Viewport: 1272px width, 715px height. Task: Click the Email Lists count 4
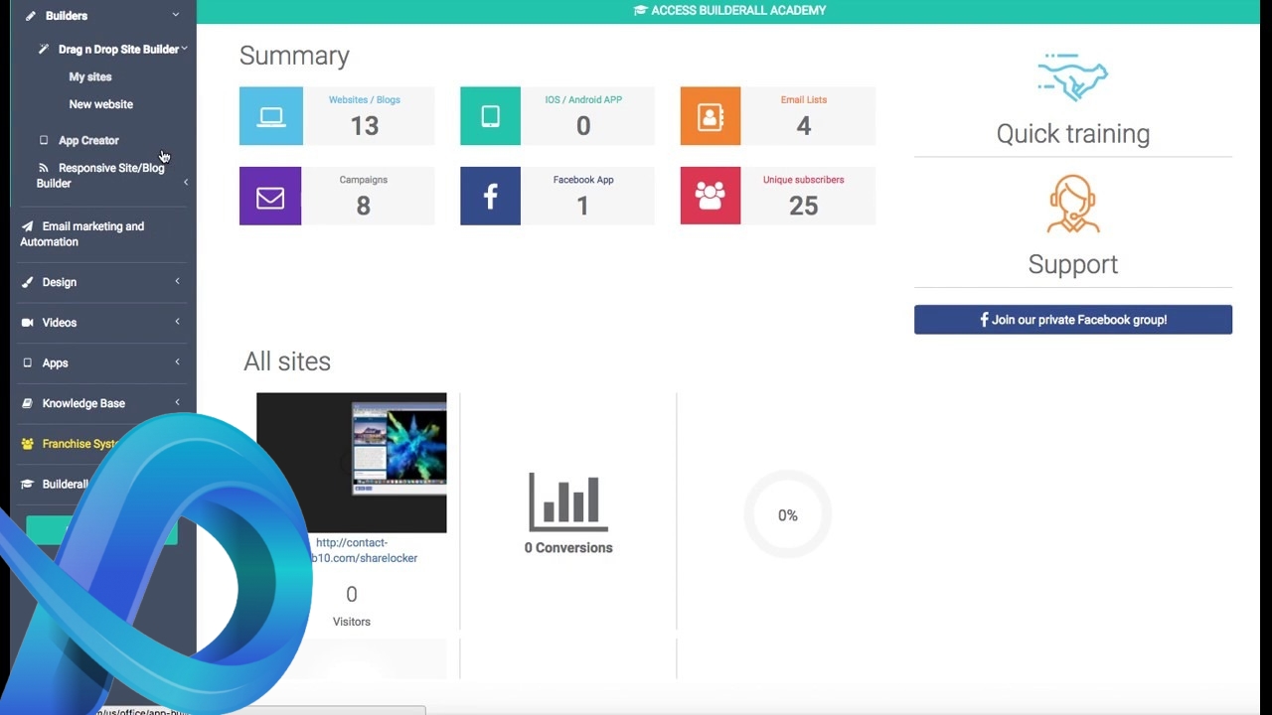pos(804,126)
